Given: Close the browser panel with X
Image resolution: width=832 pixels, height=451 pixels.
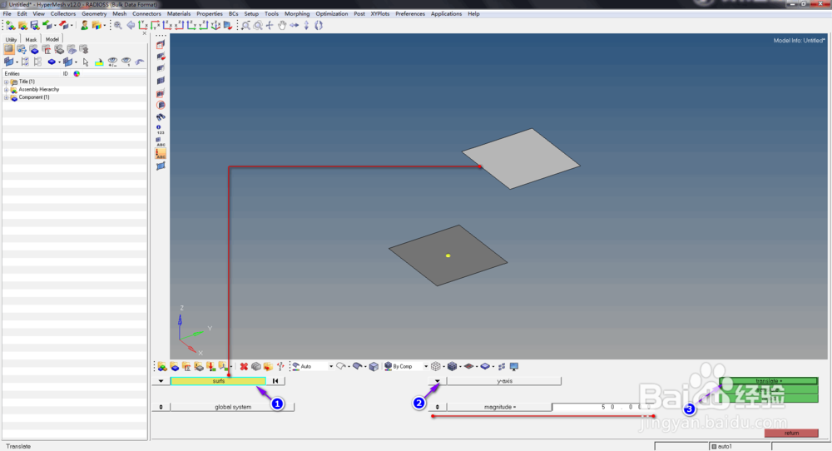Looking at the screenshot, I should tap(144, 33).
